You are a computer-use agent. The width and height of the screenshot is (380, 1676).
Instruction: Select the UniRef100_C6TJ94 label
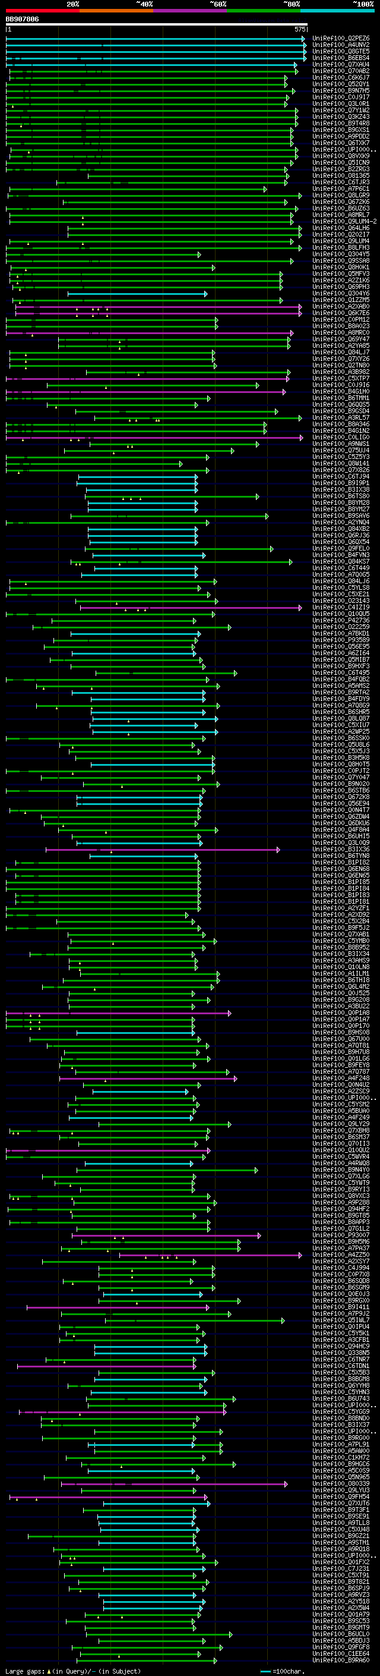pos(341,477)
